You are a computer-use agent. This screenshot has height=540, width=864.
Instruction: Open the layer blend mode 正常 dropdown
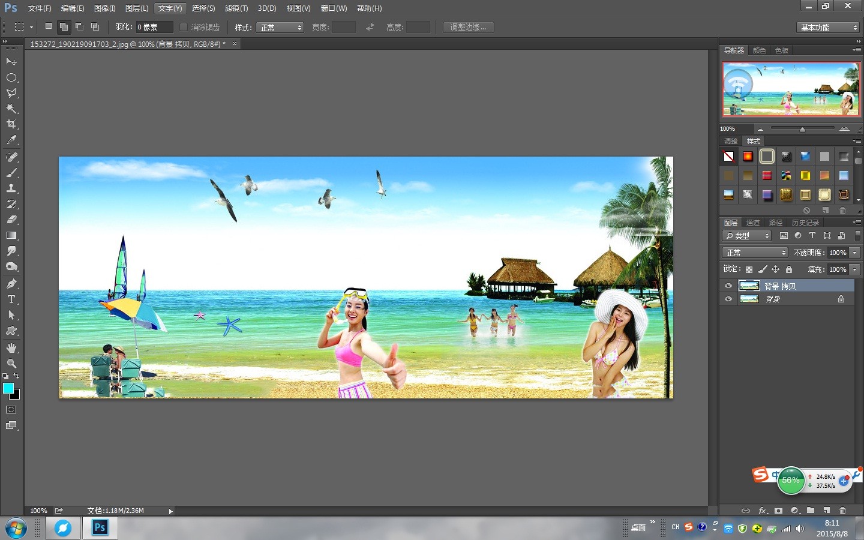pyautogui.click(x=754, y=253)
